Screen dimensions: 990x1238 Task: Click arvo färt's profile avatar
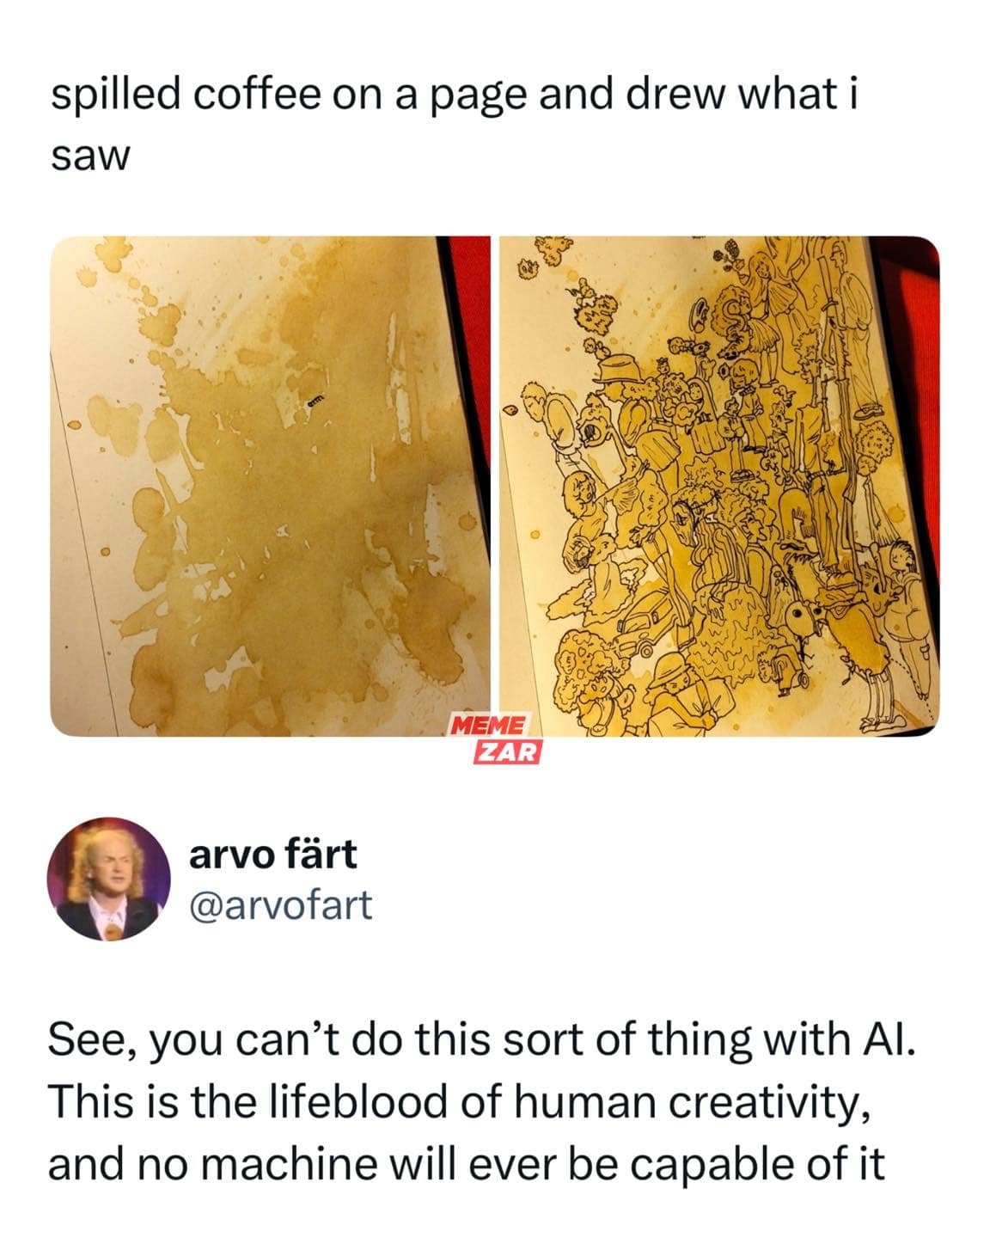point(108,879)
